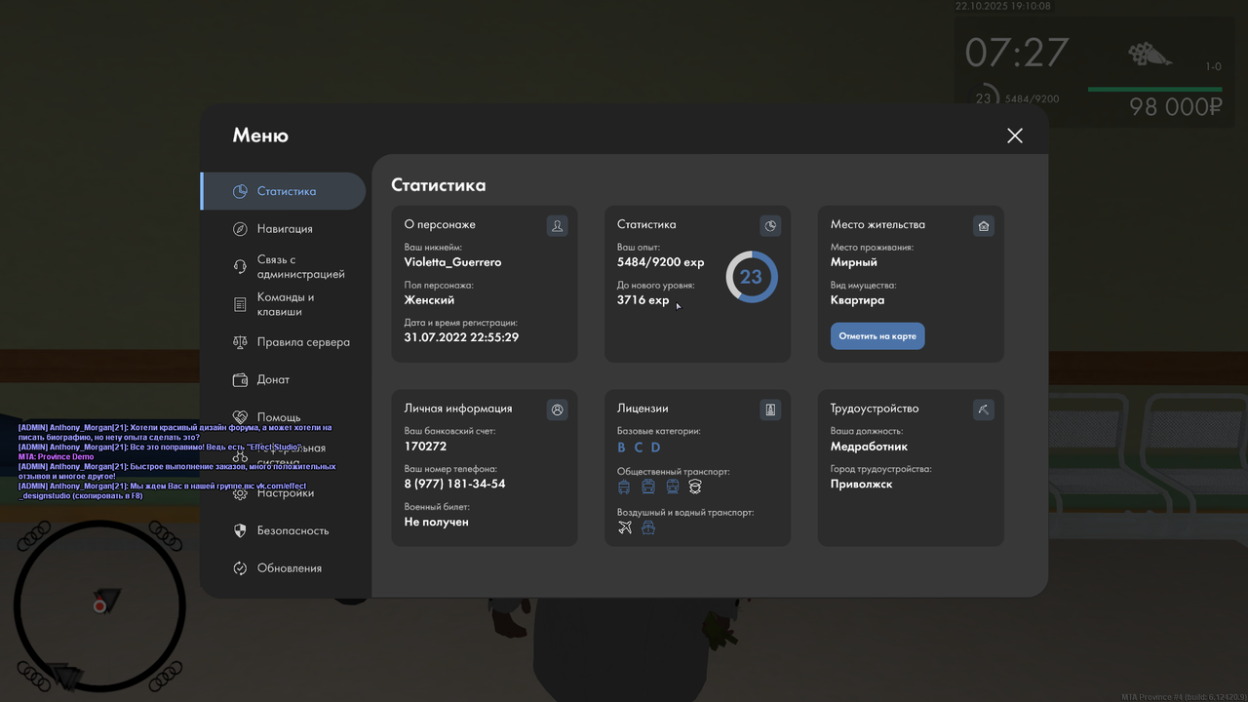1248x702 pixels.
Task: Click the ship license icon
Action: [648, 527]
